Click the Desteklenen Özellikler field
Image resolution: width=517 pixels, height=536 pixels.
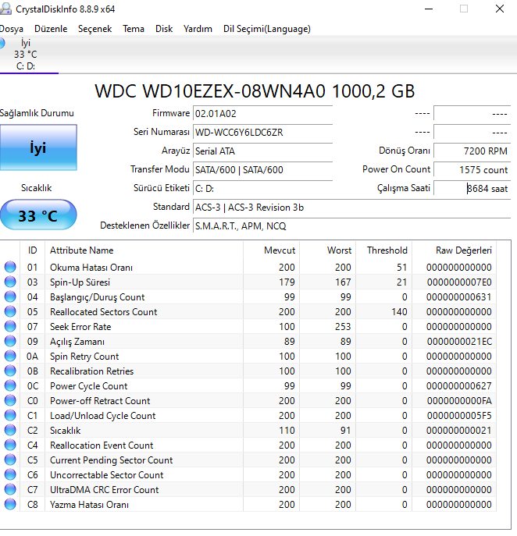pos(351,226)
